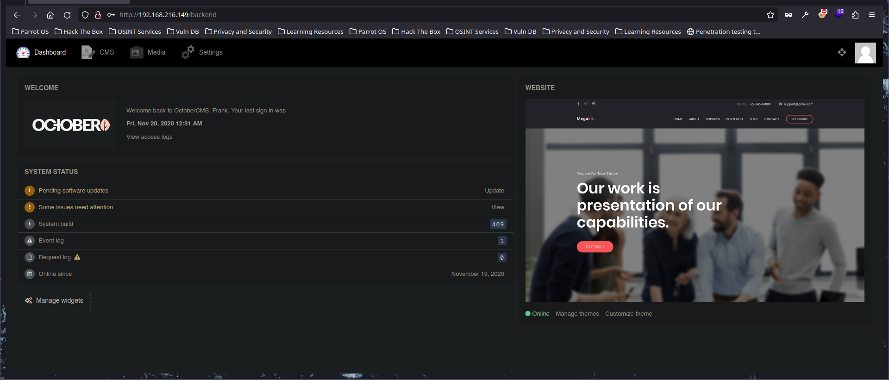The height and width of the screenshot is (380, 889).
Task: Click the View access logs link
Action: (149, 137)
